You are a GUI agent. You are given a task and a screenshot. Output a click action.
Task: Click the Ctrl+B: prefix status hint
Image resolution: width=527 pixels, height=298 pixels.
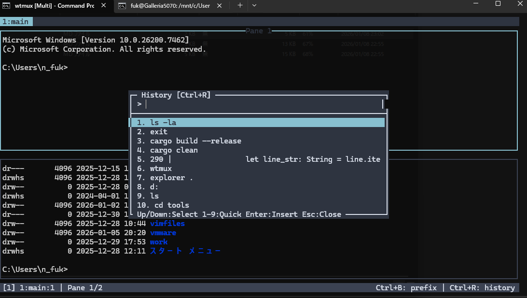406,288
